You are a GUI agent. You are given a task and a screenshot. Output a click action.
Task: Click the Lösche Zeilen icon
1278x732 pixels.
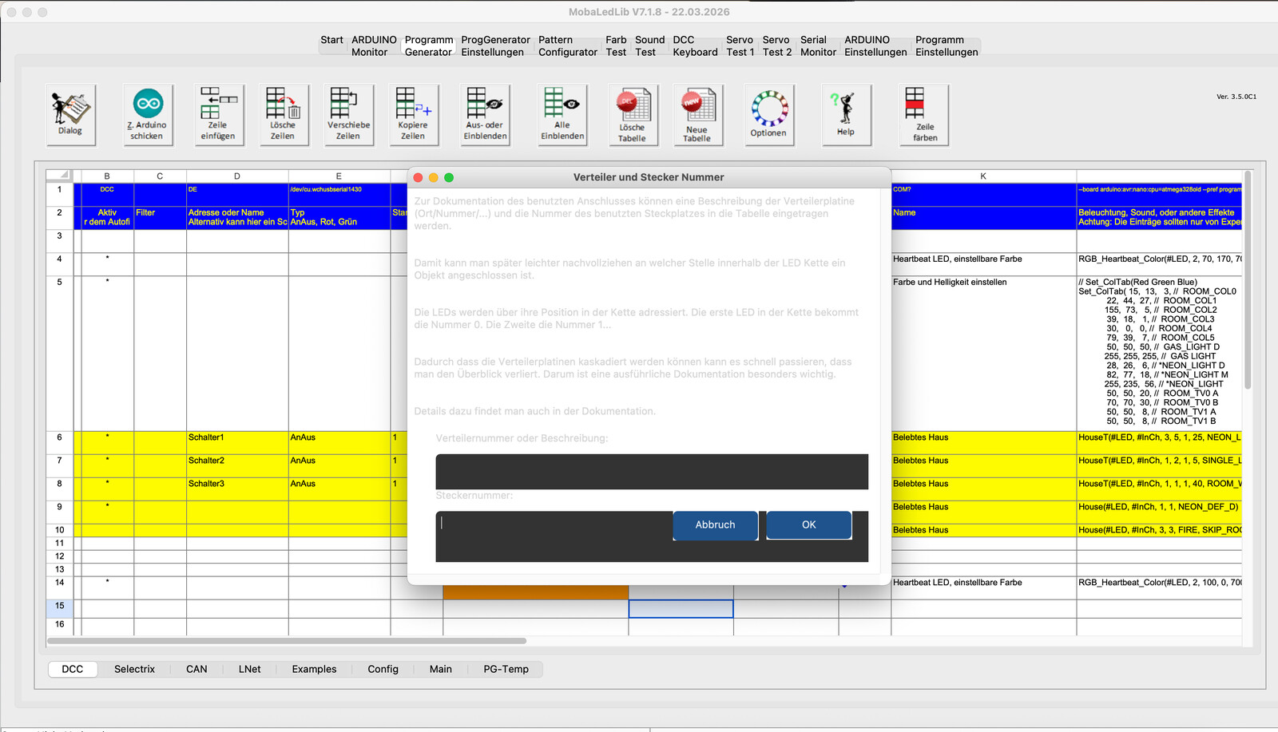tap(283, 114)
